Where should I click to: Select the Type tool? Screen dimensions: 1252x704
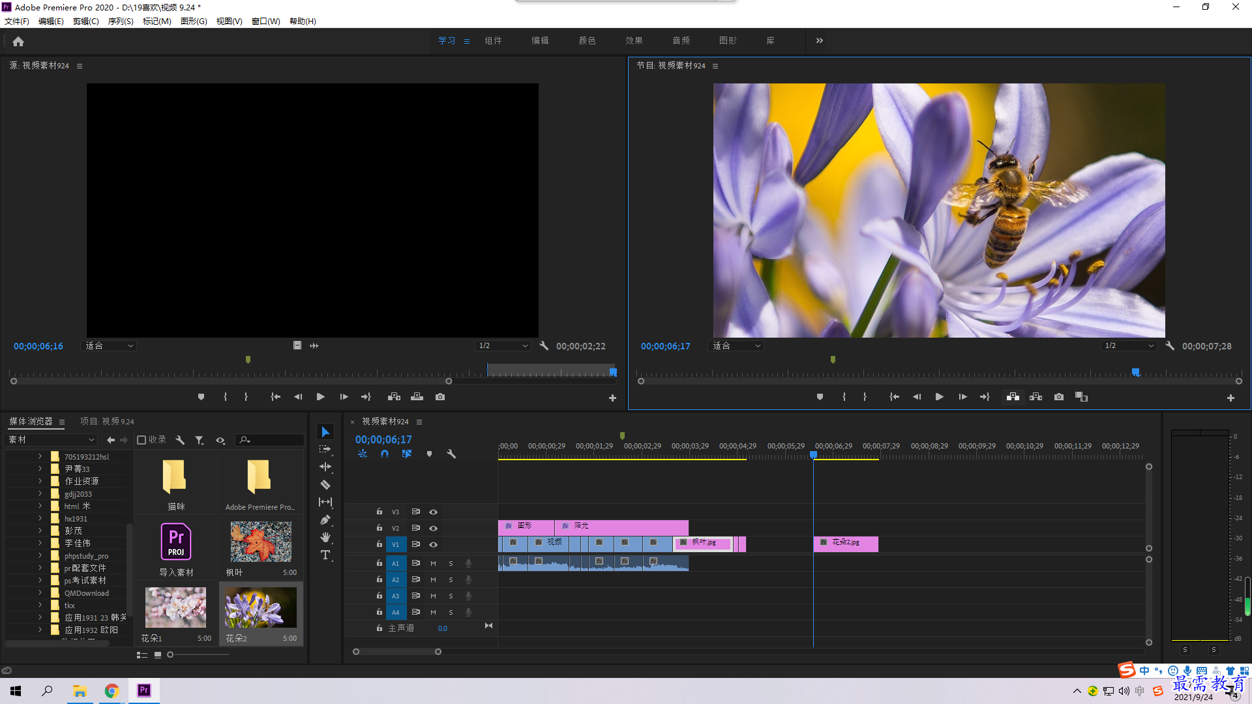(325, 555)
